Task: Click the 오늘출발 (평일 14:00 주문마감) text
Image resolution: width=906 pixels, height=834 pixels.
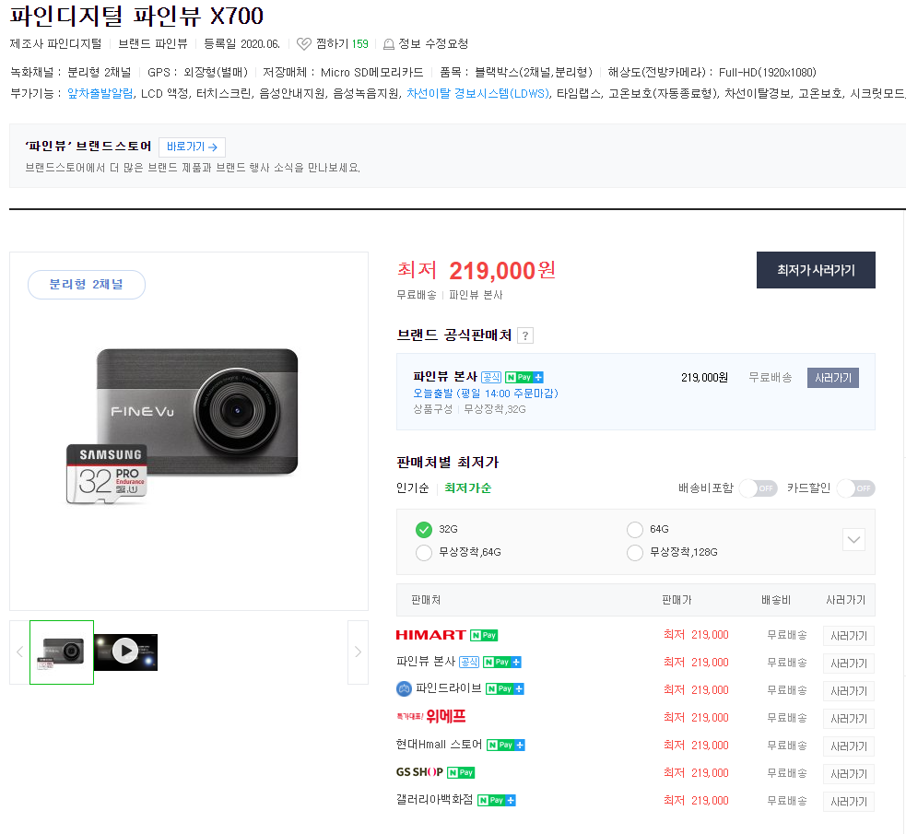Action: (x=486, y=394)
